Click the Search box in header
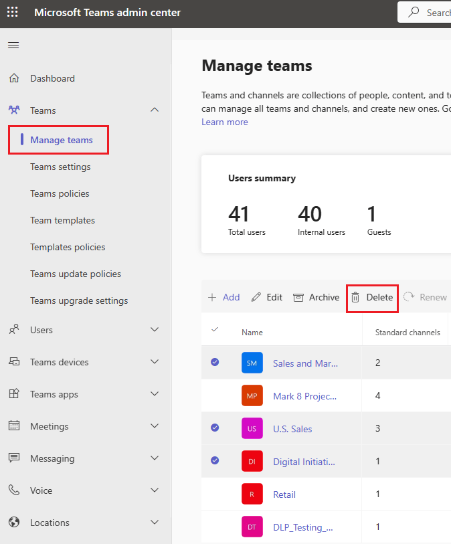451x544 pixels. [x=424, y=13]
